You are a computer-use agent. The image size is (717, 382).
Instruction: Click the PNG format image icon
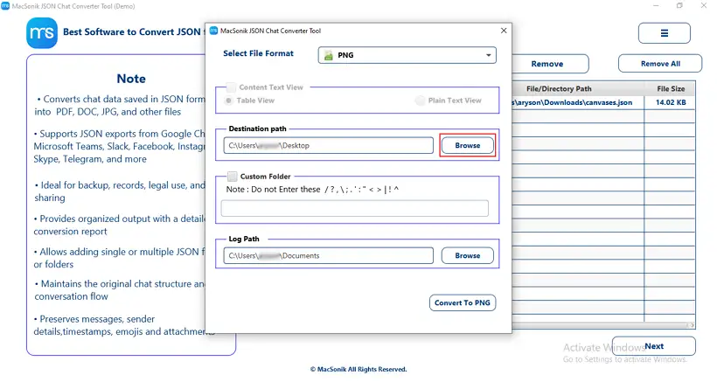tap(328, 55)
